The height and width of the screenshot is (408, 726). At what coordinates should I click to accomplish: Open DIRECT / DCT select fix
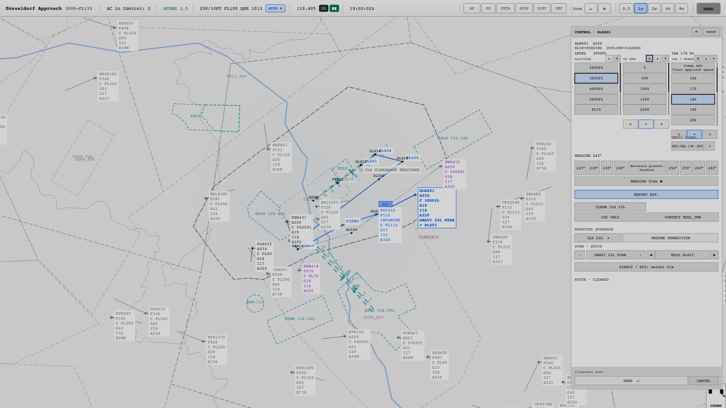tap(646, 267)
